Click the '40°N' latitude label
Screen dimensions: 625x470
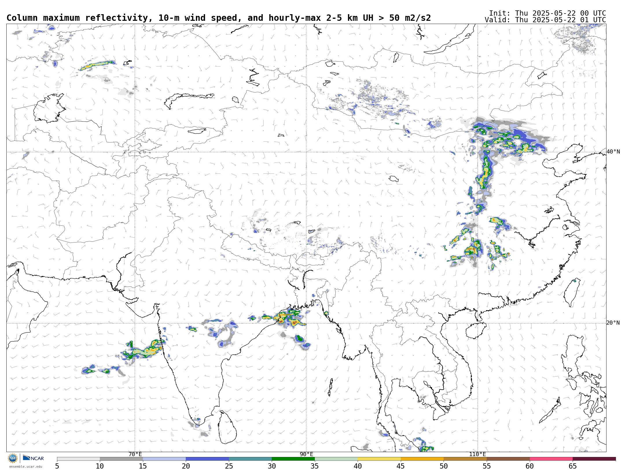[613, 152]
